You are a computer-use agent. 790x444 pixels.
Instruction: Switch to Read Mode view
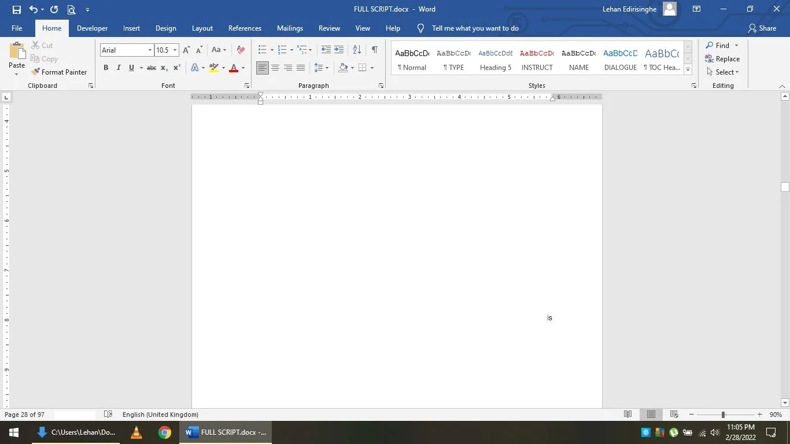(627, 415)
